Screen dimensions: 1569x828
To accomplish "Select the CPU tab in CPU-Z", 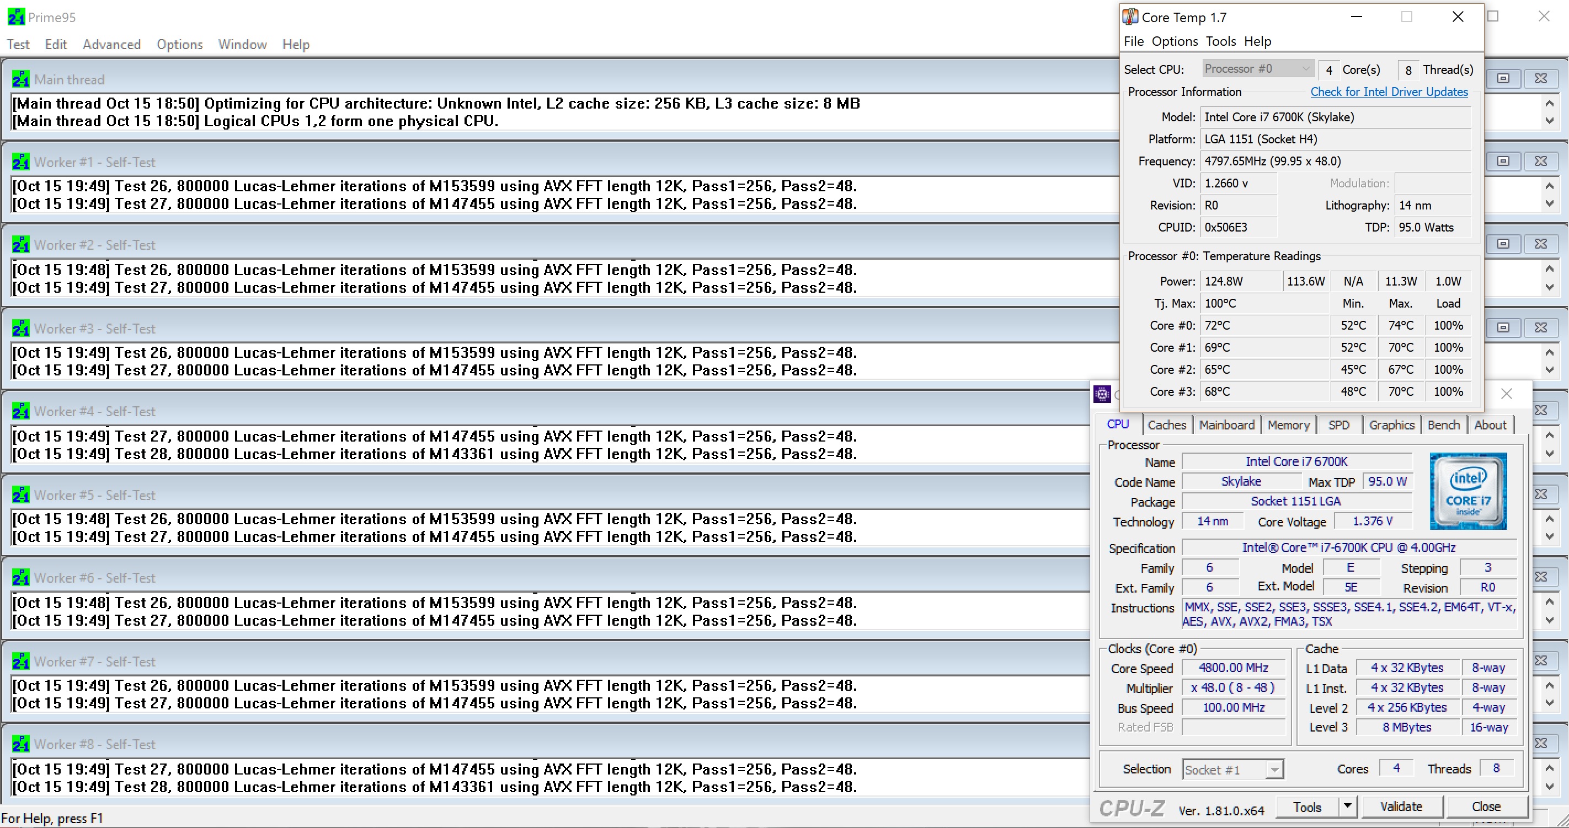I will (x=1118, y=424).
